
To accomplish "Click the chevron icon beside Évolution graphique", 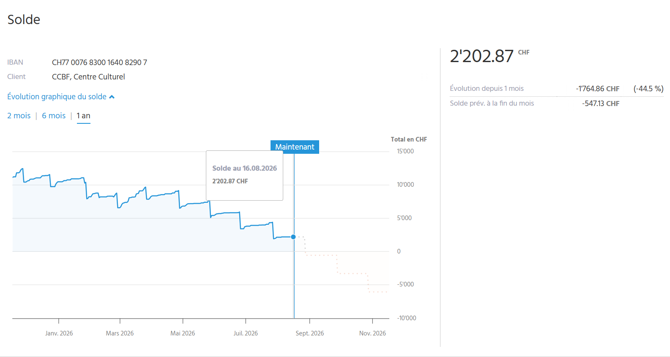I will tap(112, 97).
